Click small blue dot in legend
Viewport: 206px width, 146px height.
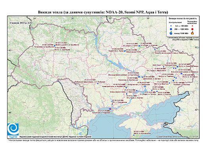click(171, 26)
